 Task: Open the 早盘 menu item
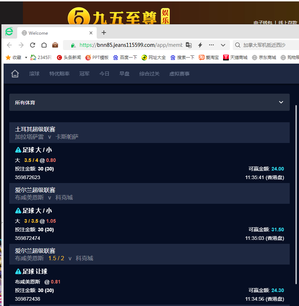click(x=125, y=74)
